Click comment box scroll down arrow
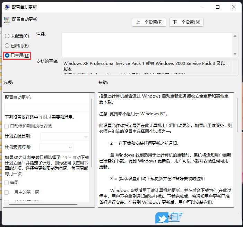Image resolution: width=243 pixels, height=227 pixels. [x=235, y=54]
